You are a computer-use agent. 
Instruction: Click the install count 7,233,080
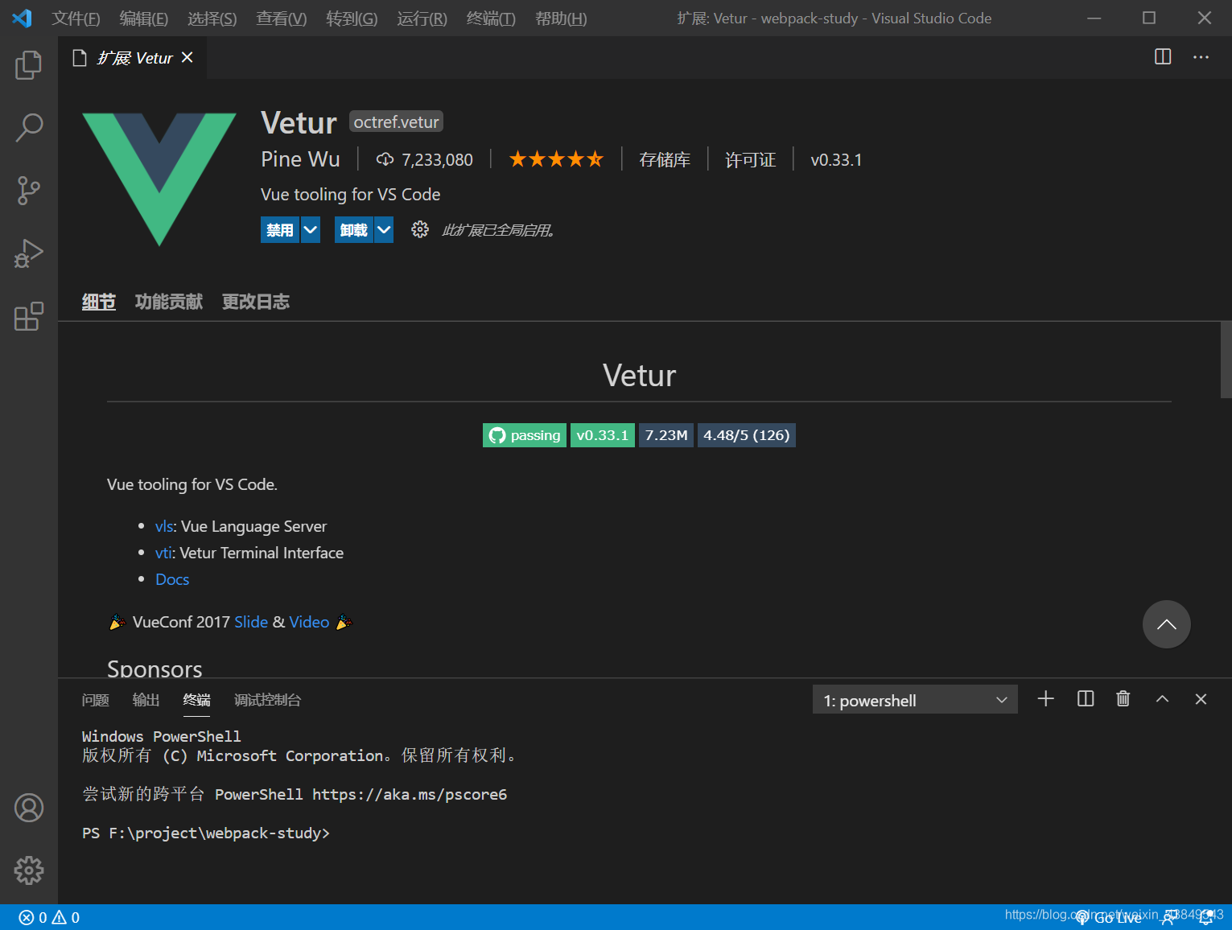[x=425, y=159]
